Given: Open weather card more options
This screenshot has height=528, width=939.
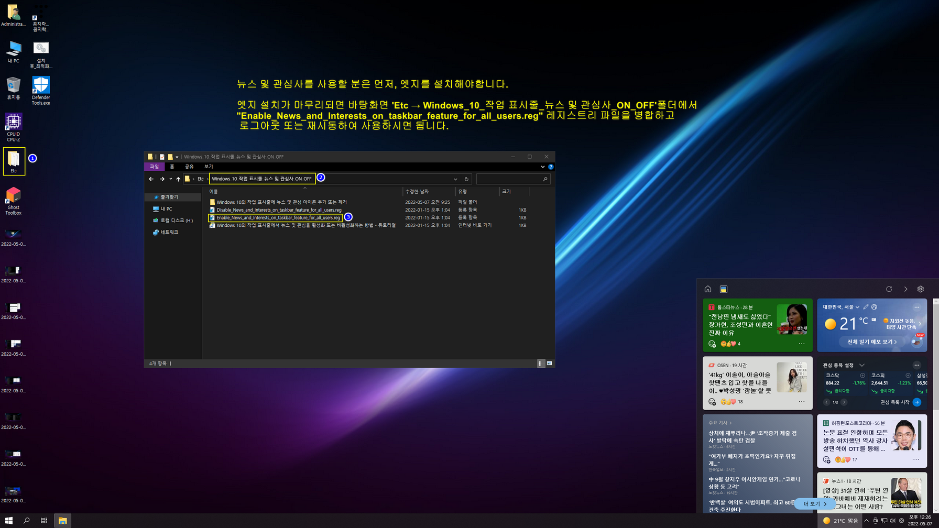Looking at the screenshot, I should [916, 307].
